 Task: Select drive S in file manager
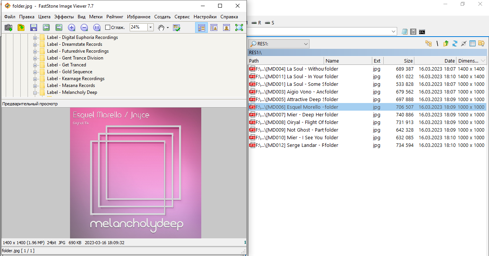coord(269,23)
